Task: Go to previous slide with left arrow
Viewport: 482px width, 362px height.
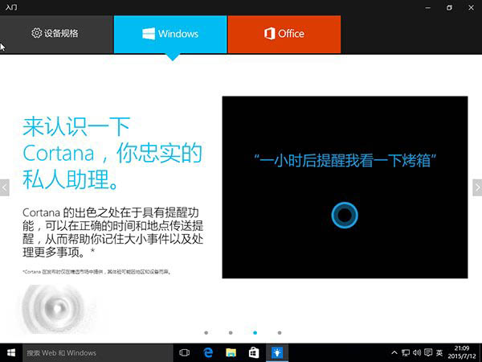Action: click(4, 187)
